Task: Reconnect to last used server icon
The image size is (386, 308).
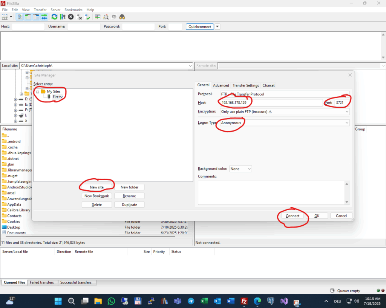Action: point(87,17)
